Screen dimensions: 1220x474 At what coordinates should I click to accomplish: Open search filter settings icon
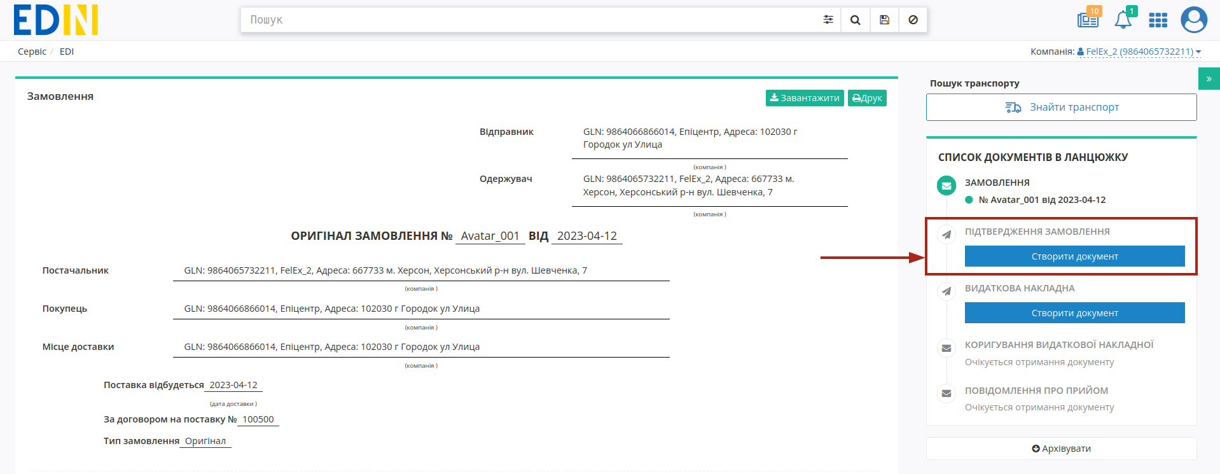click(x=828, y=20)
